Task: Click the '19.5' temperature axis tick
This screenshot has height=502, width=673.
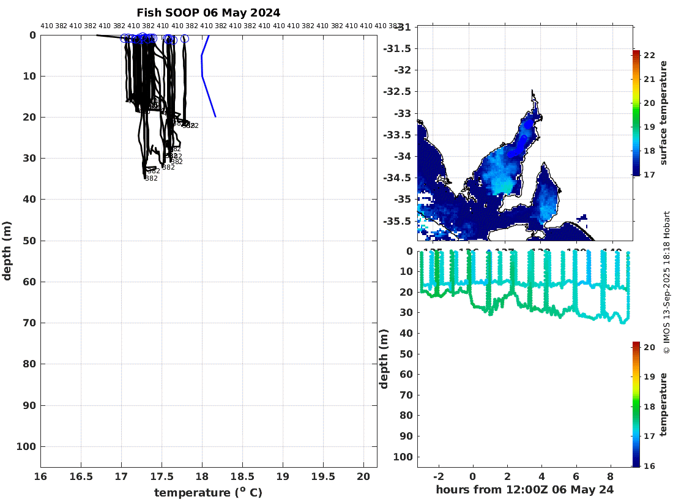Action: (x=323, y=477)
